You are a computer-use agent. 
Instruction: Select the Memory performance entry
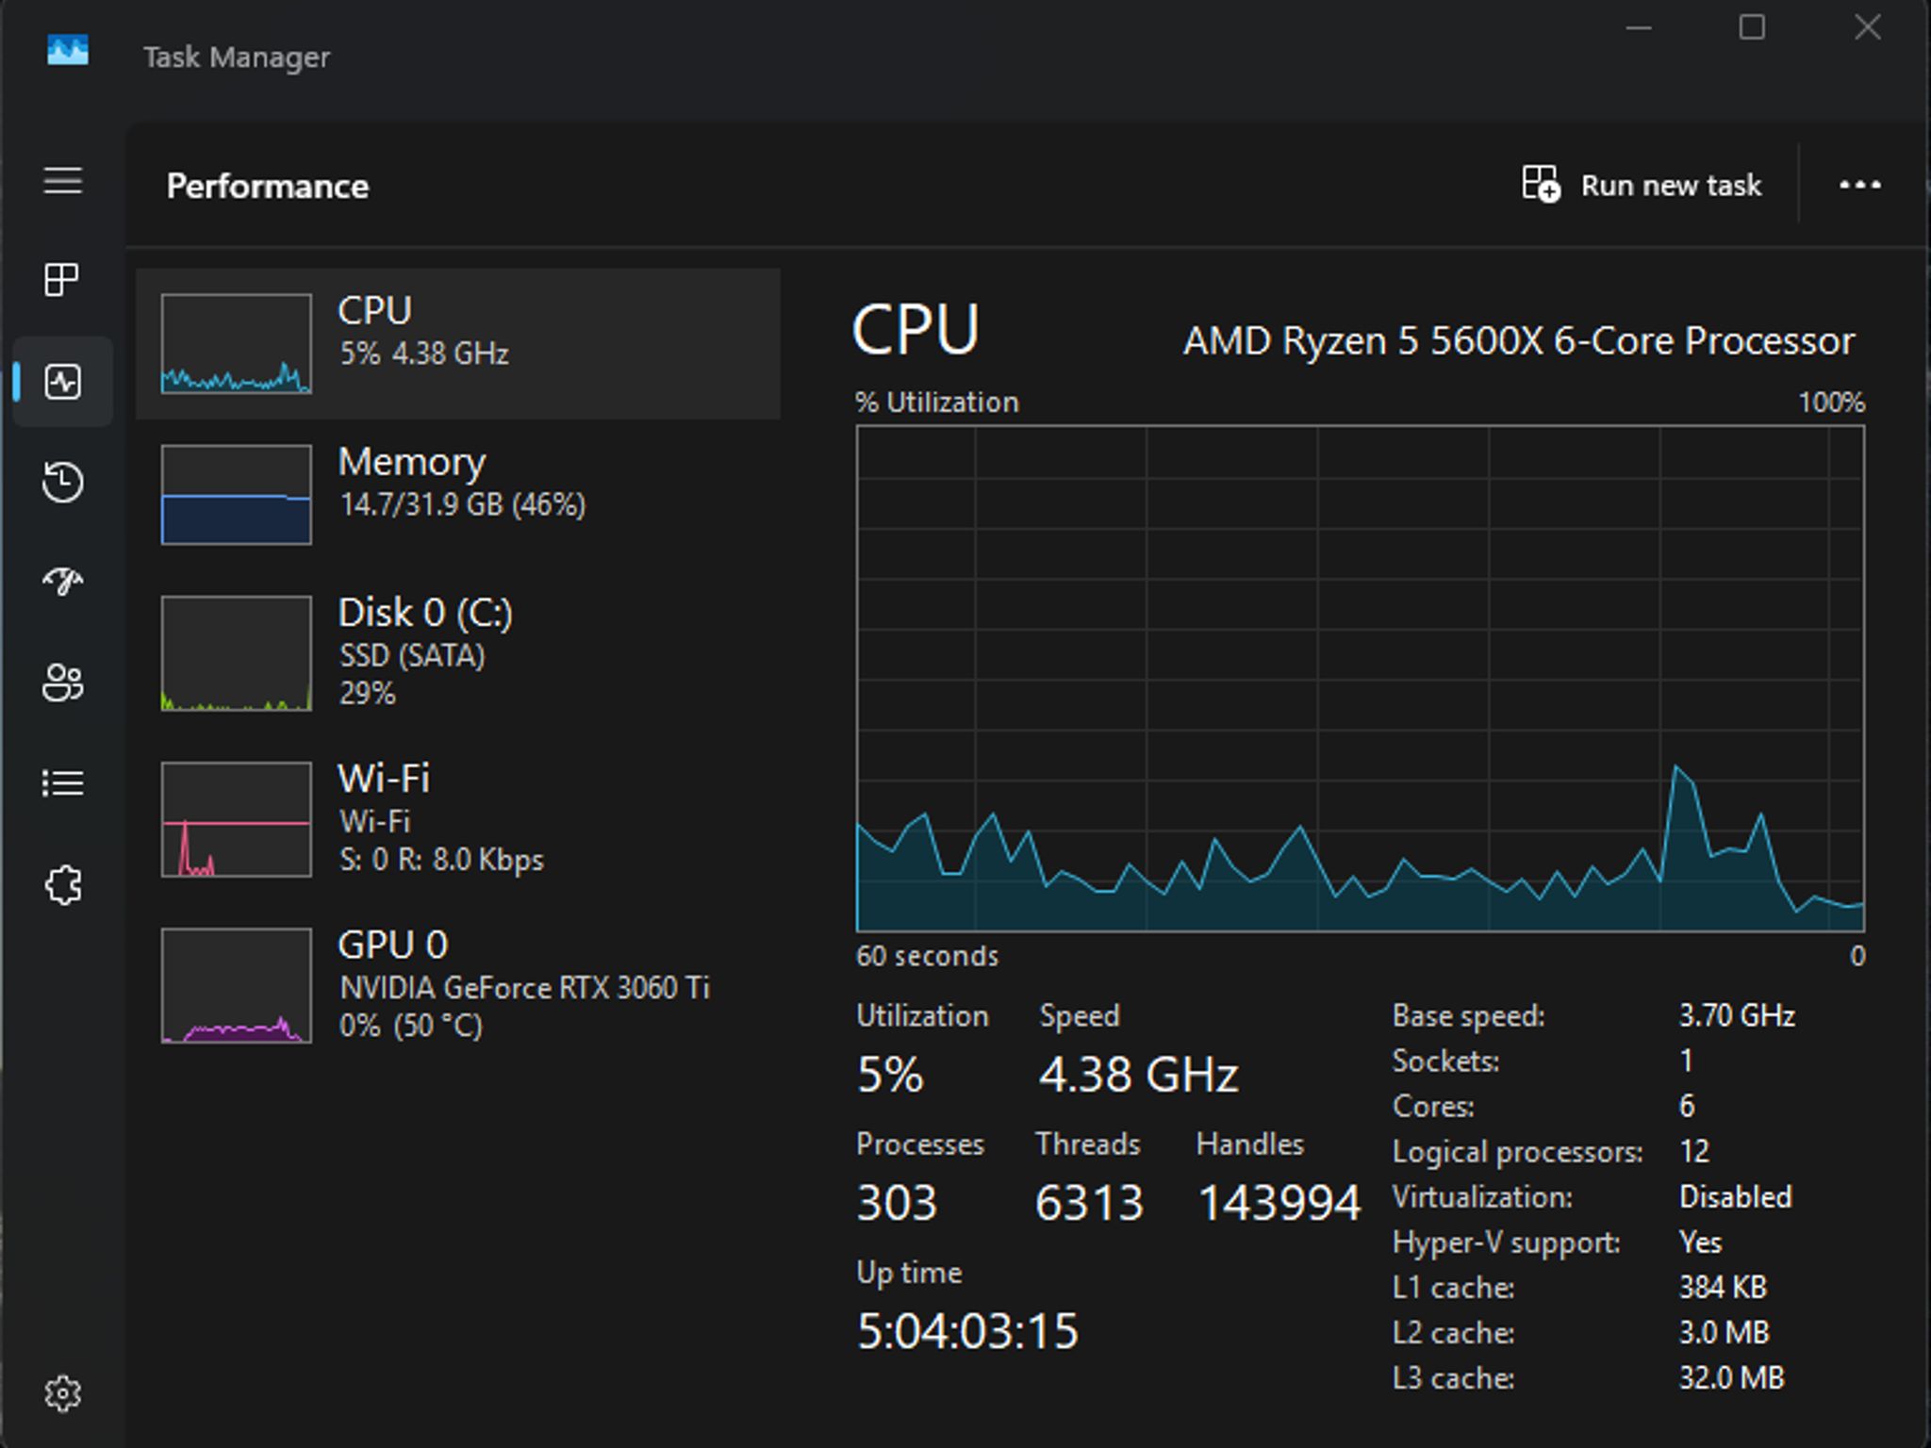pyautogui.click(x=458, y=494)
